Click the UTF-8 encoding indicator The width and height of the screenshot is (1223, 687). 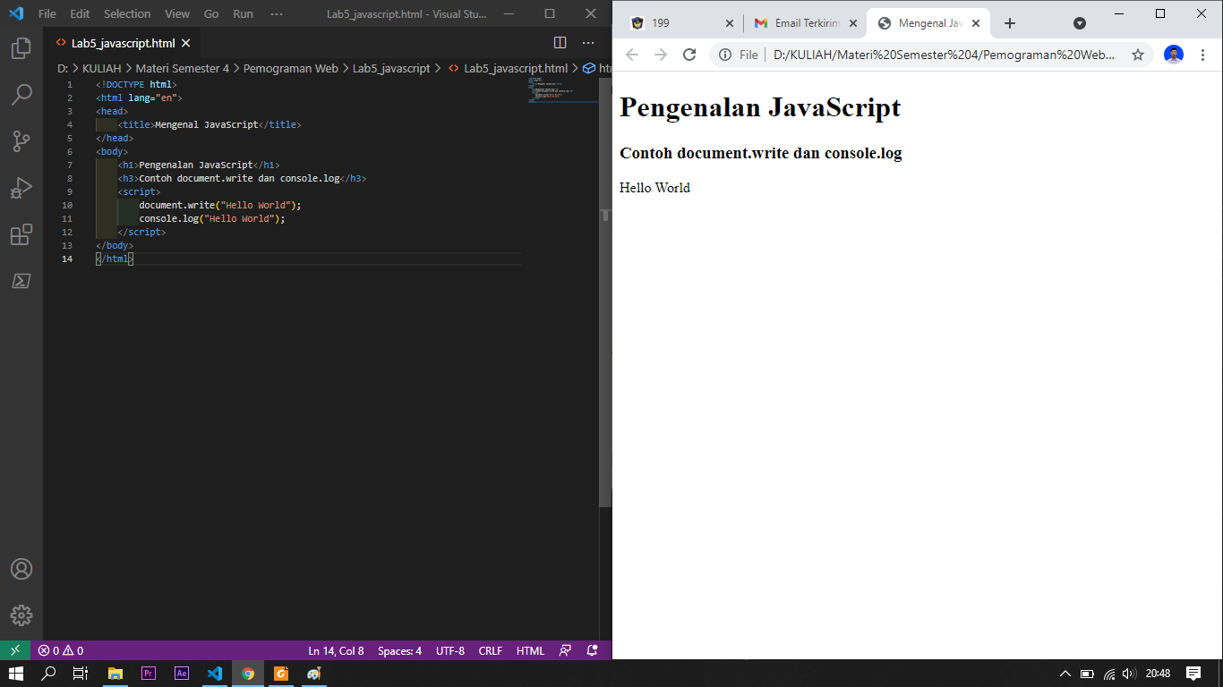click(449, 650)
